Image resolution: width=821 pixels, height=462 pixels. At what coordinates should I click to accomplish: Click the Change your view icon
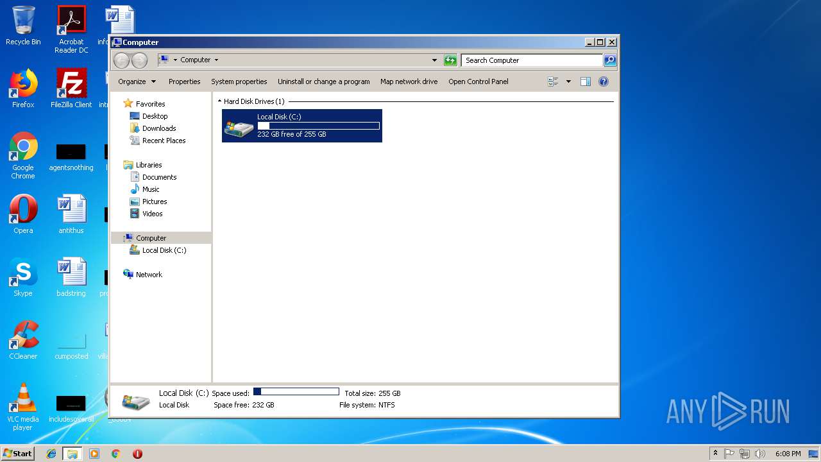point(553,81)
